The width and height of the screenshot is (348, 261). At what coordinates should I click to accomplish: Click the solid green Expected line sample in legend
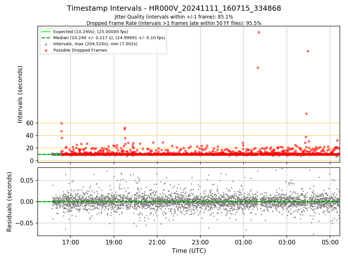(x=46, y=32)
